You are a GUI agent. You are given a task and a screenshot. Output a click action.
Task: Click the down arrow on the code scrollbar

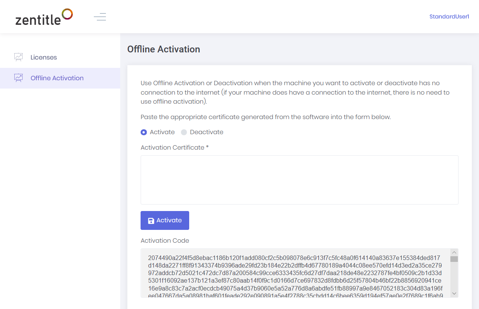[454, 293]
